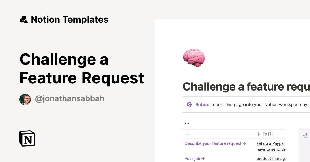Click the Challenge a feature request page title
Viewport: 310px width, 162px height.
point(246,87)
